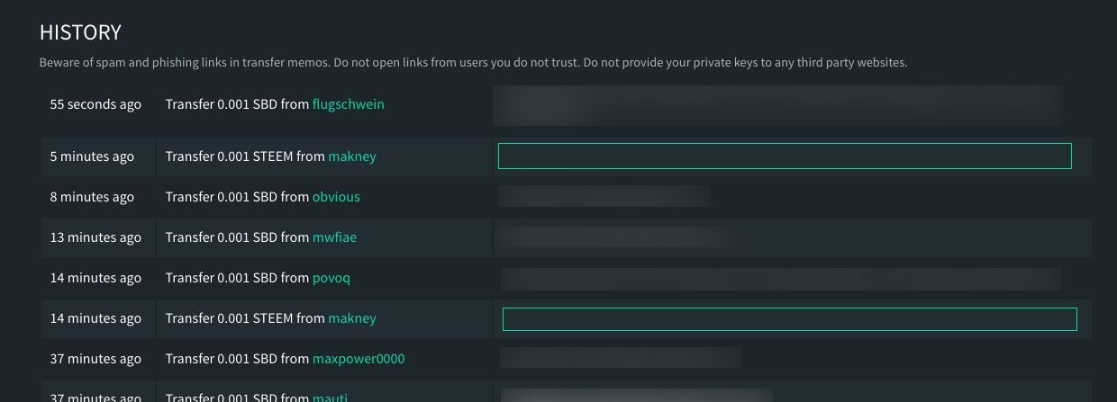The image size is (1117, 402).
Task: Click the blurred memo in the povoq row
Action: (x=780, y=279)
